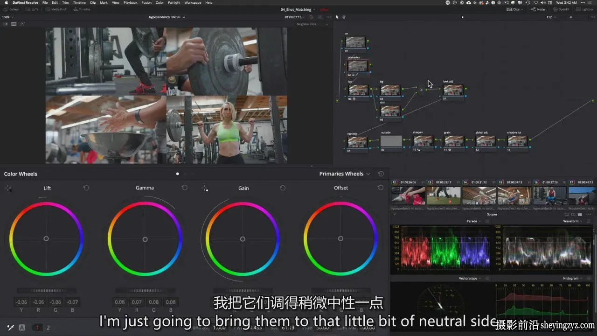Reset the Gain color wheel
597x336 pixels.
283,188
